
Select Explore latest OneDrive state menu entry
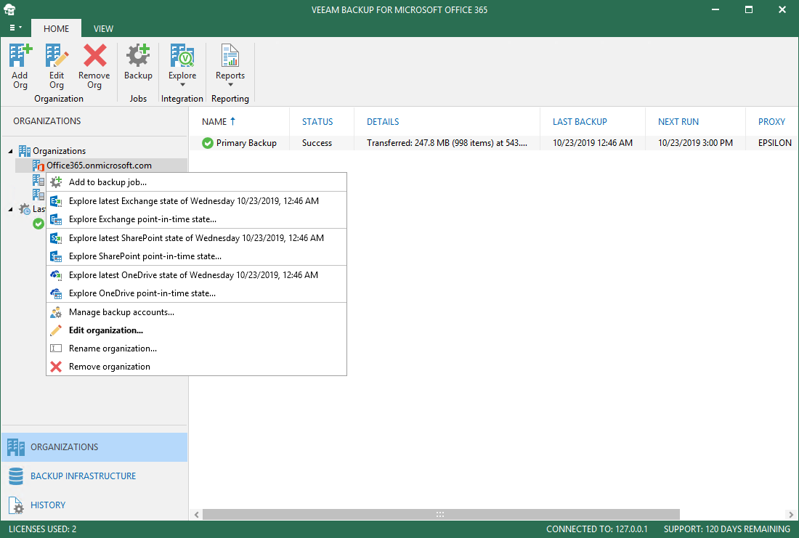(x=197, y=275)
